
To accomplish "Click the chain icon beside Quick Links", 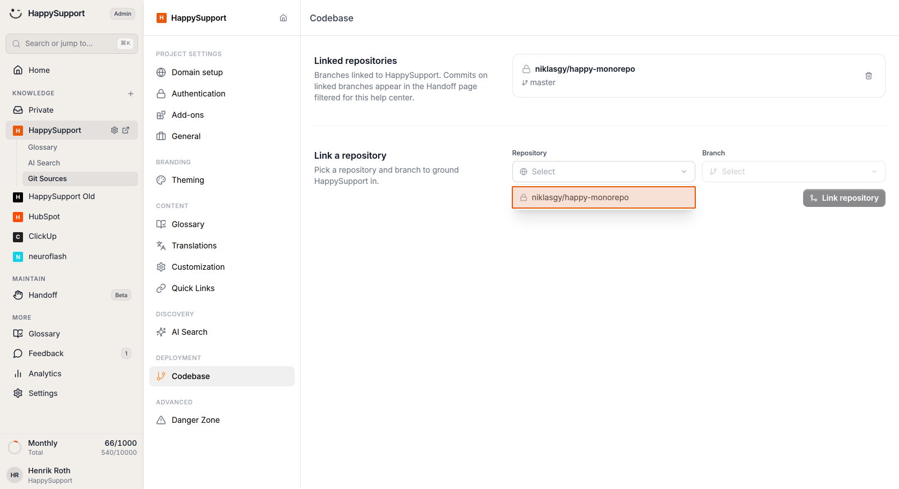I will (161, 288).
